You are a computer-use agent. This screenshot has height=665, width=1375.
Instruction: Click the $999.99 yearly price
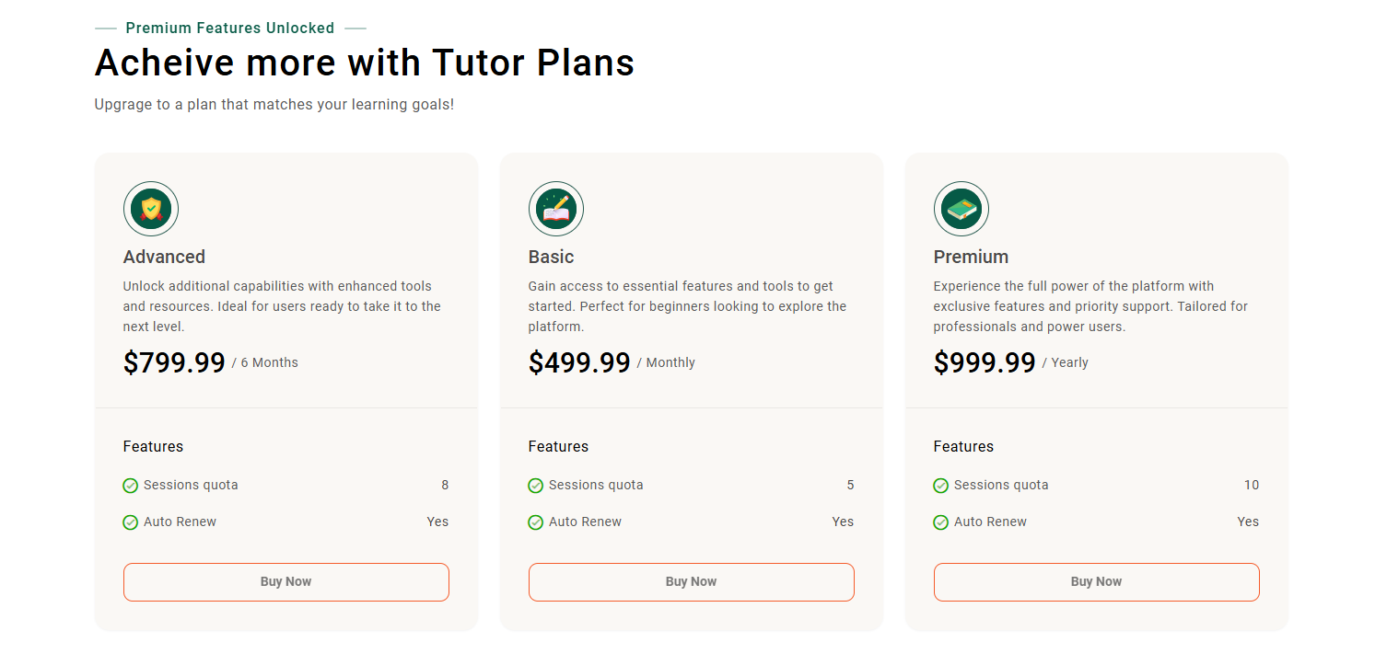pyautogui.click(x=985, y=363)
